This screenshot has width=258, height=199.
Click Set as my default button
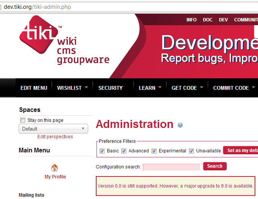click(x=240, y=150)
